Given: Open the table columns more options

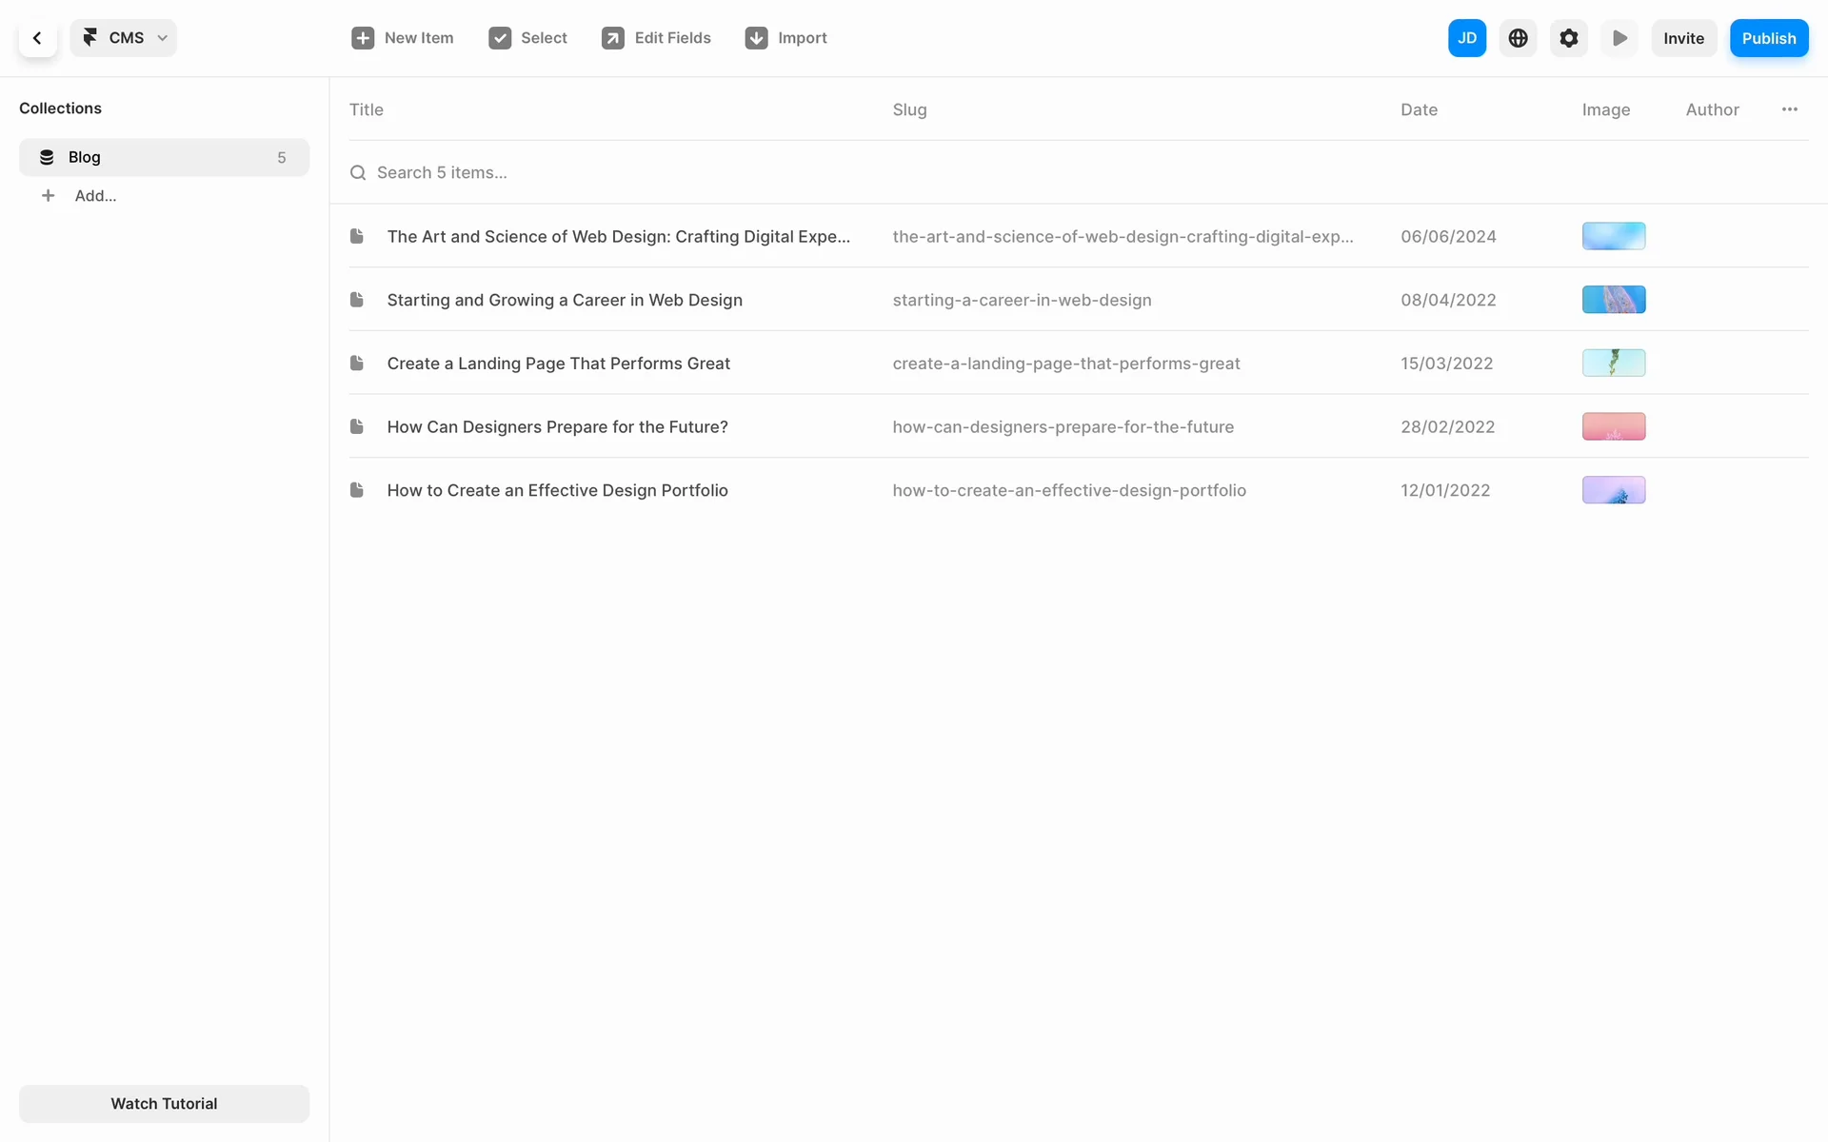Looking at the screenshot, I should [x=1789, y=109].
